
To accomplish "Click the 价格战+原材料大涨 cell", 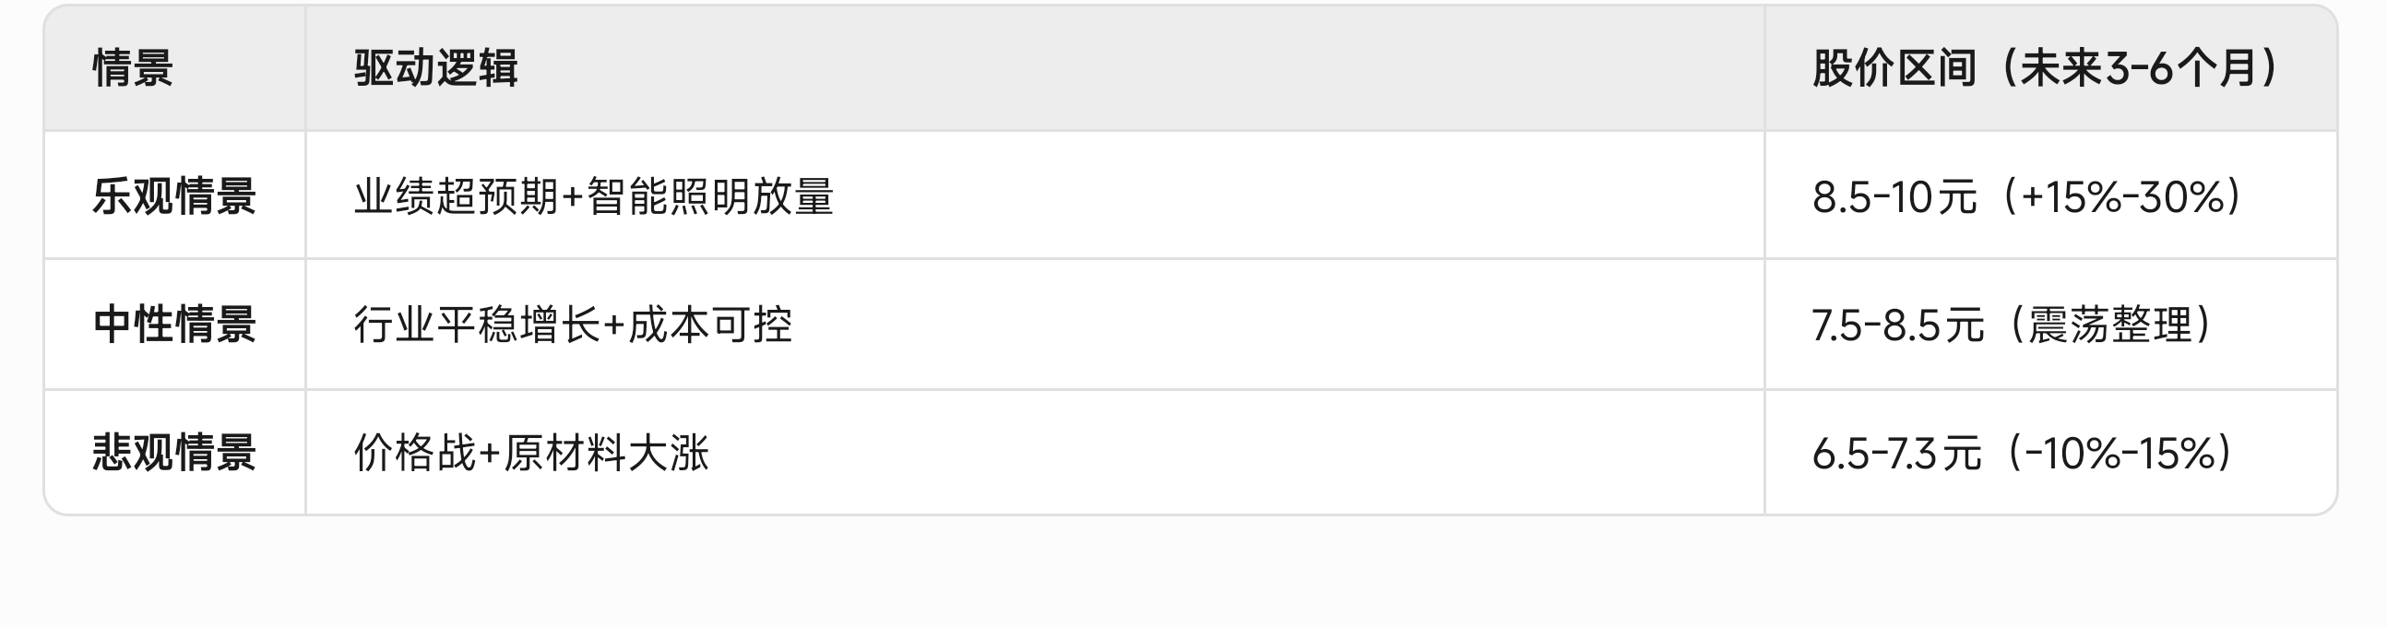I will [x=531, y=453].
